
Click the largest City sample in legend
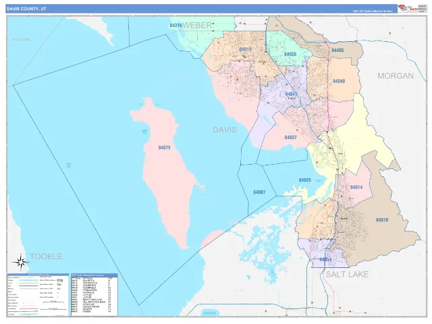pos(60,280)
